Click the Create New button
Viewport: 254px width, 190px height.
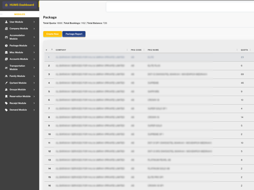[x=53, y=34]
